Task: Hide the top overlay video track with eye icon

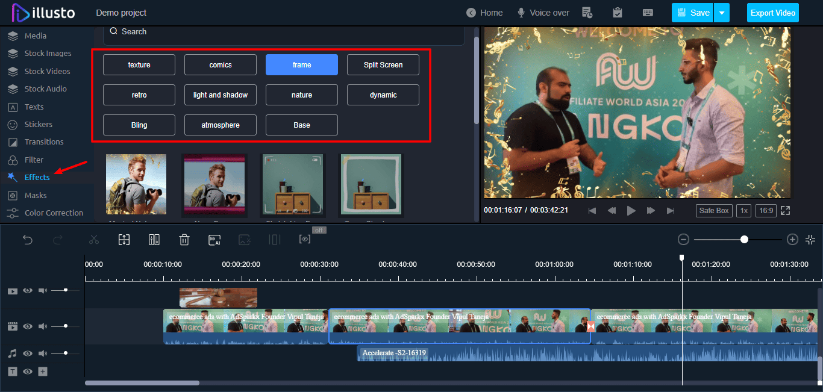Action: 28,290
